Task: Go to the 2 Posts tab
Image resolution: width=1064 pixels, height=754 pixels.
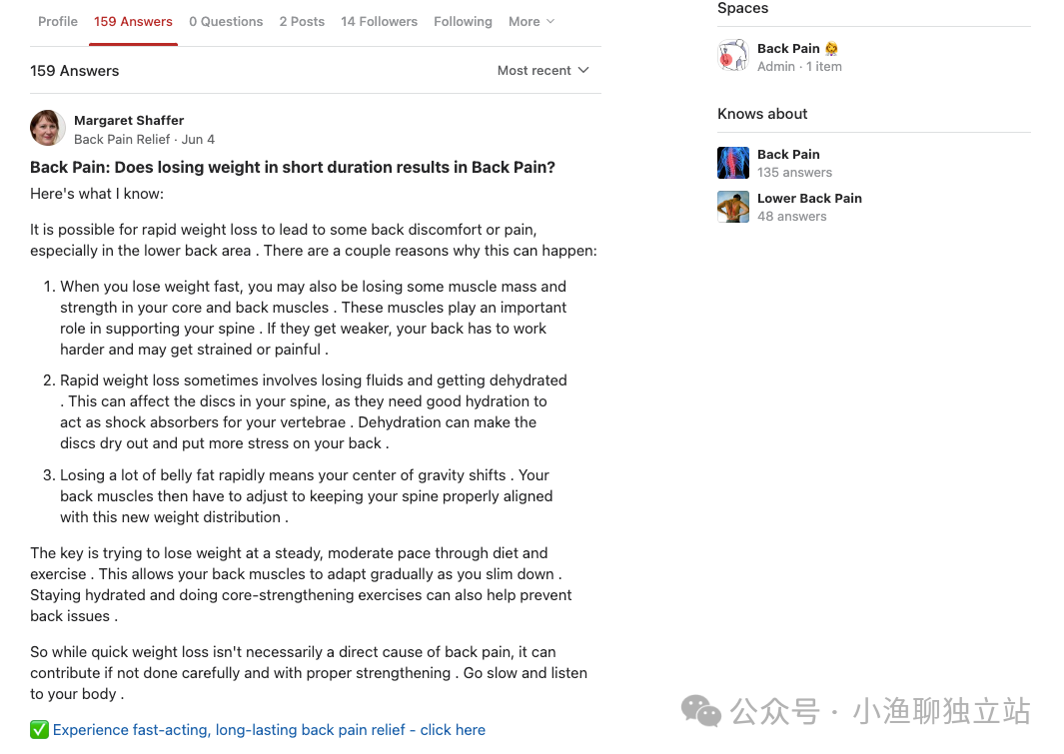Action: [x=302, y=22]
